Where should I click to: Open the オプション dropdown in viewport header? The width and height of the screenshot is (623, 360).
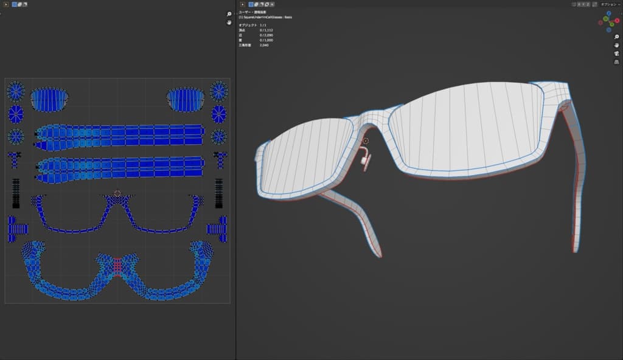click(x=610, y=4)
